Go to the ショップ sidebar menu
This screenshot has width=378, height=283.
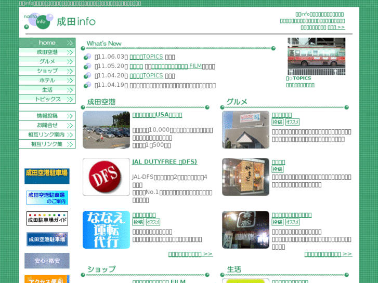(x=47, y=71)
